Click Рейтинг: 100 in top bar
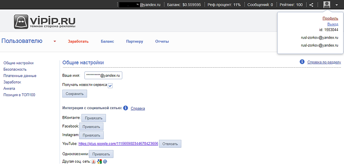The width and height of the screenshot is (344, 167). 291,5
